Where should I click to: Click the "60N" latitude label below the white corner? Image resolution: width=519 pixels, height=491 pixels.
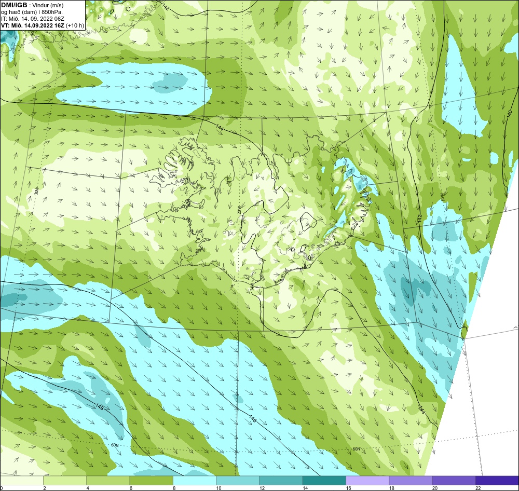[x=356, y=449]
